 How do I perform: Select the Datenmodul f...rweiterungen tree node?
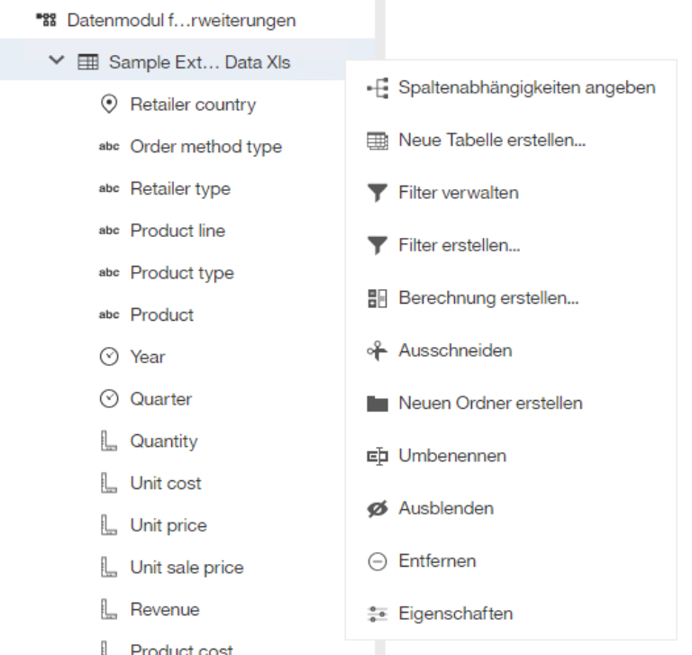pyautogui.click(x=181, y=21)
